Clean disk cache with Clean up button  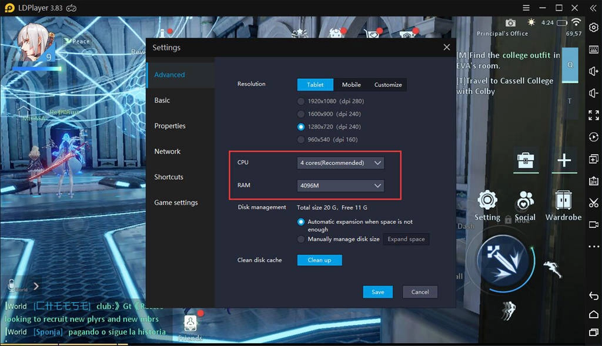[x=319, y=260]
